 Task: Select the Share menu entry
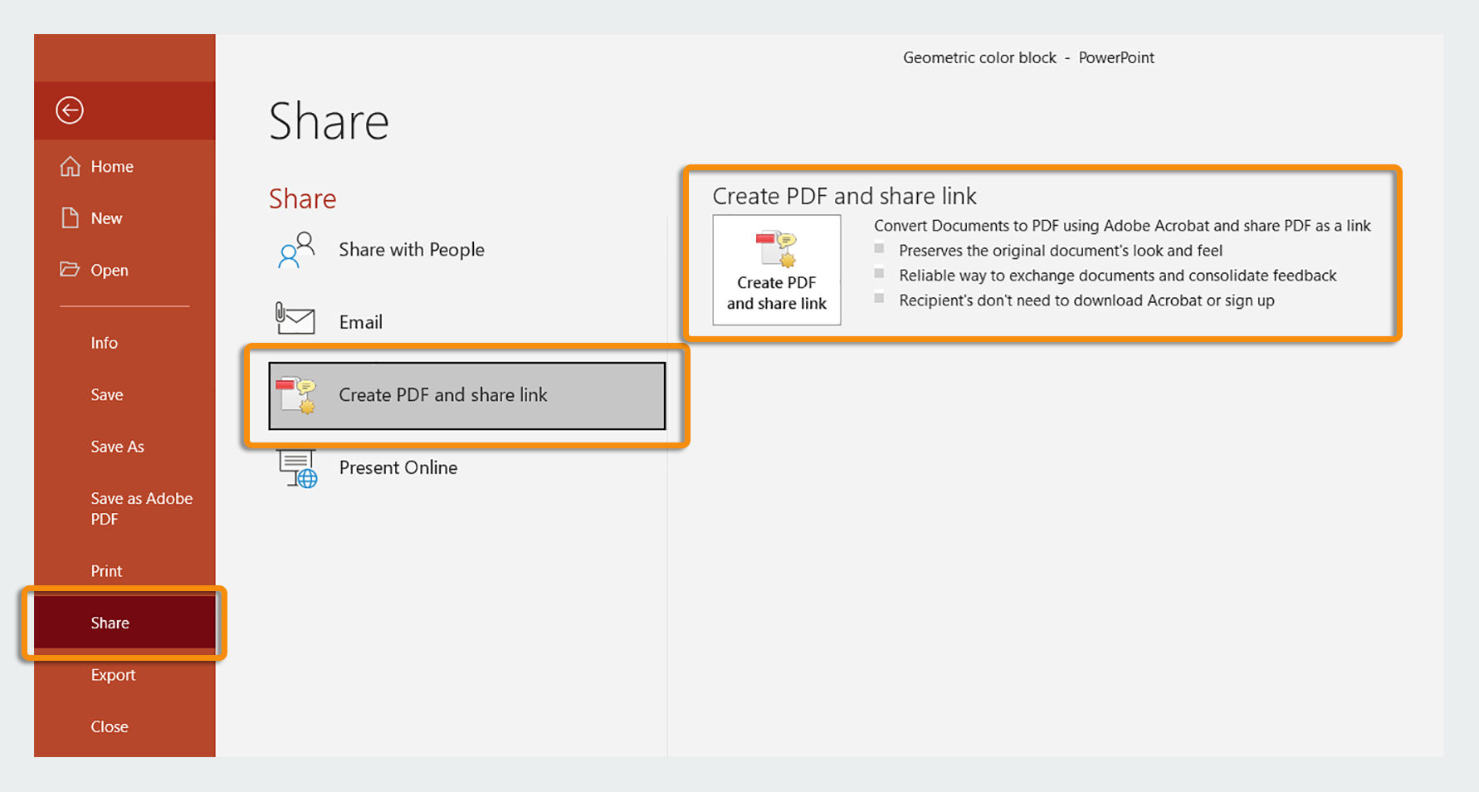click(110, 622)
